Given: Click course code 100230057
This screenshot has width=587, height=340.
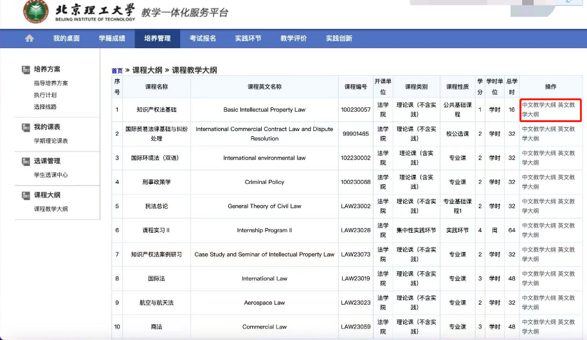Looking at the screenshot, I should [356, 110].
